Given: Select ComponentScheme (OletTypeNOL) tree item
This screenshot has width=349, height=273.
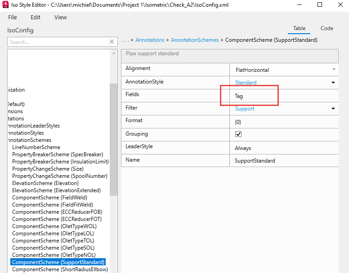Looking at the screenshot, I should coord(54,255).
